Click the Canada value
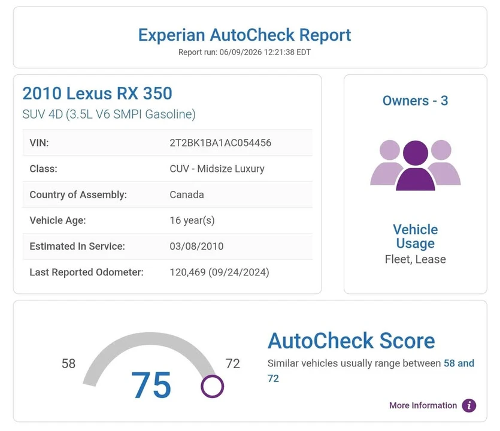Image resolution: width=500 pixels, height=431 pixels. 187,195
